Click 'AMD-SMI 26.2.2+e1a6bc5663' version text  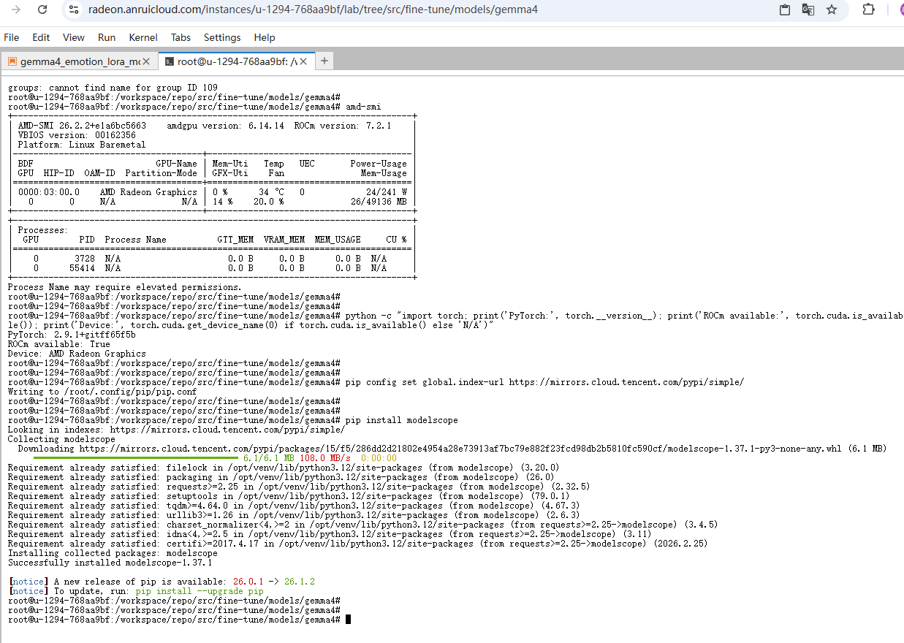coord(82,126)
